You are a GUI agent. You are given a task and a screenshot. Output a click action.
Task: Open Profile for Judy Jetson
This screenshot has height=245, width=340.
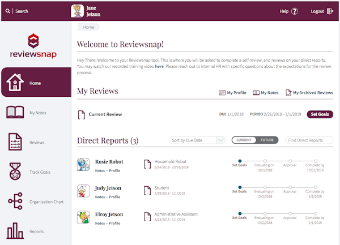114,197
